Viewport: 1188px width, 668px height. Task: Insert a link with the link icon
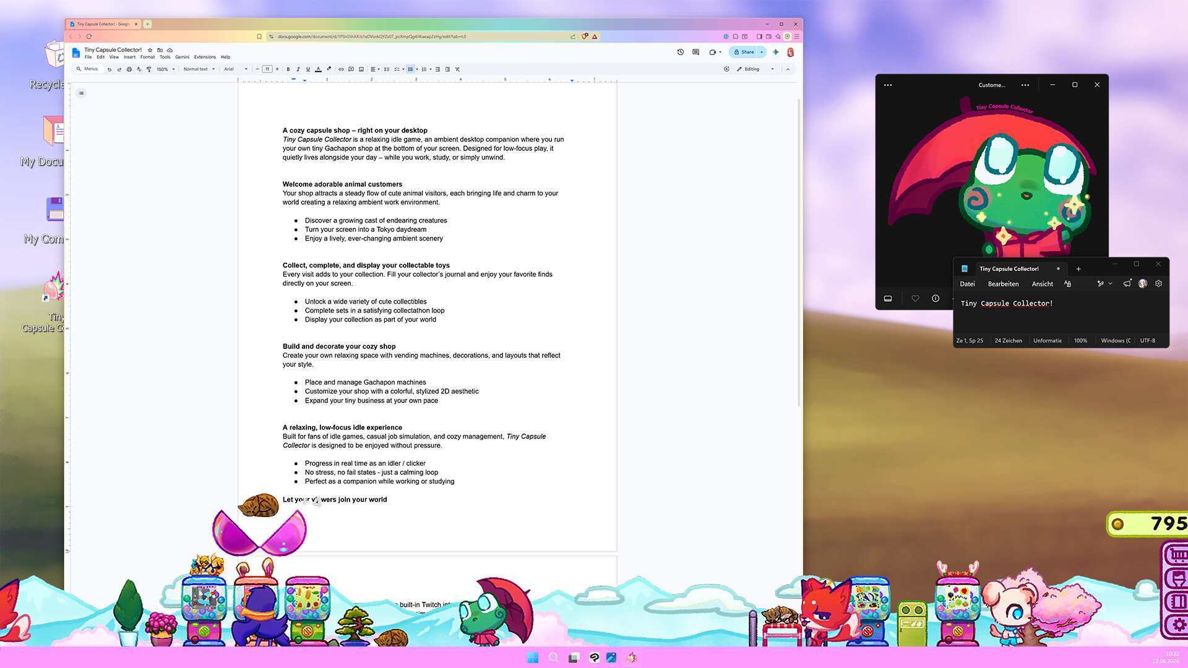click(341, 69)
